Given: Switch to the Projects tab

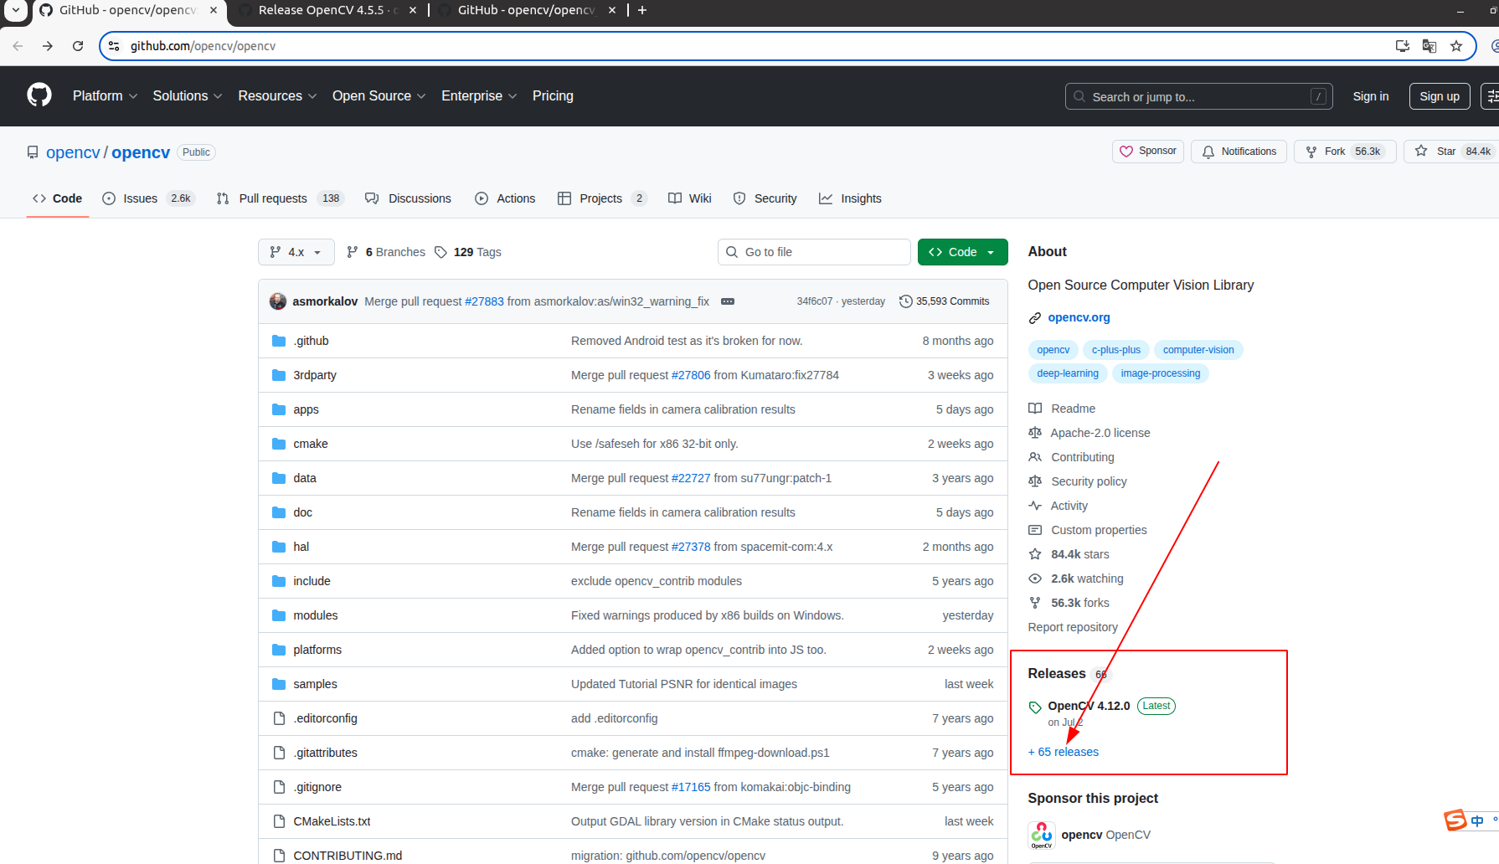Looking at the screenshot, I should tap(602, 198).
